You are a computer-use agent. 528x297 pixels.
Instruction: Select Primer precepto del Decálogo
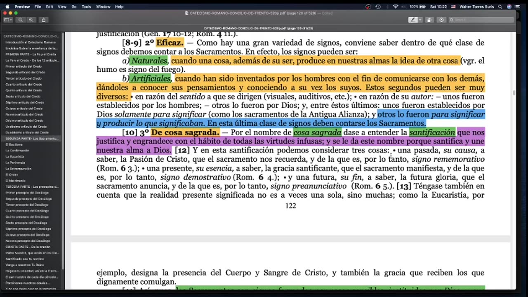[x=27, y=193]
